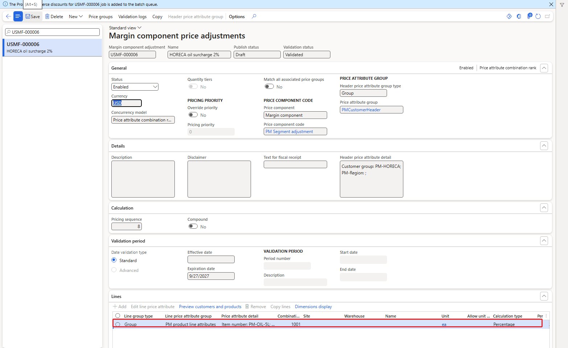Select the Group line row radio

point(118,324)
